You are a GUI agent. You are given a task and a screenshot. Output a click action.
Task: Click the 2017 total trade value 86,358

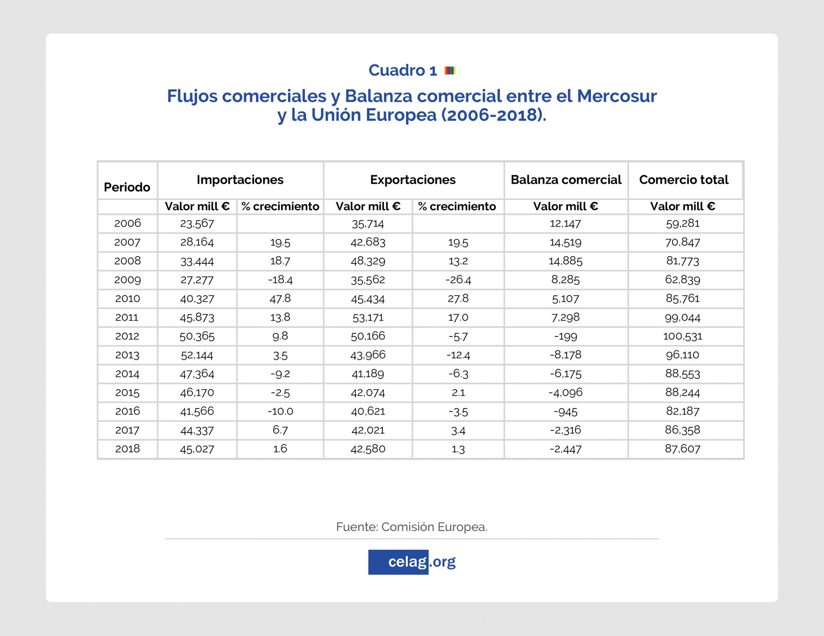(x=682, y=430)
